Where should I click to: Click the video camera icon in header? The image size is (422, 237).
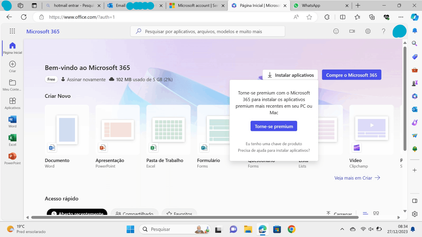click(x=352, y=31)
